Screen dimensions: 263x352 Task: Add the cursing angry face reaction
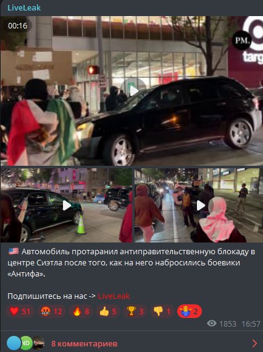(51, 311)
